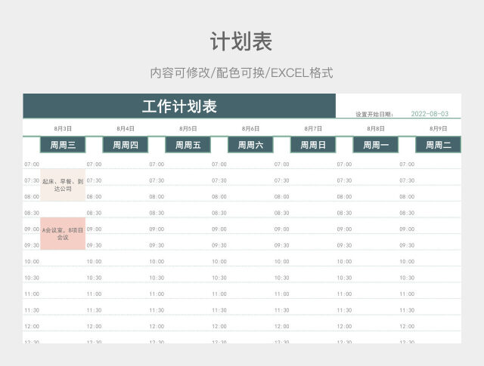Select the 周周一 day header
484x366 pixels.
[376, 145]
